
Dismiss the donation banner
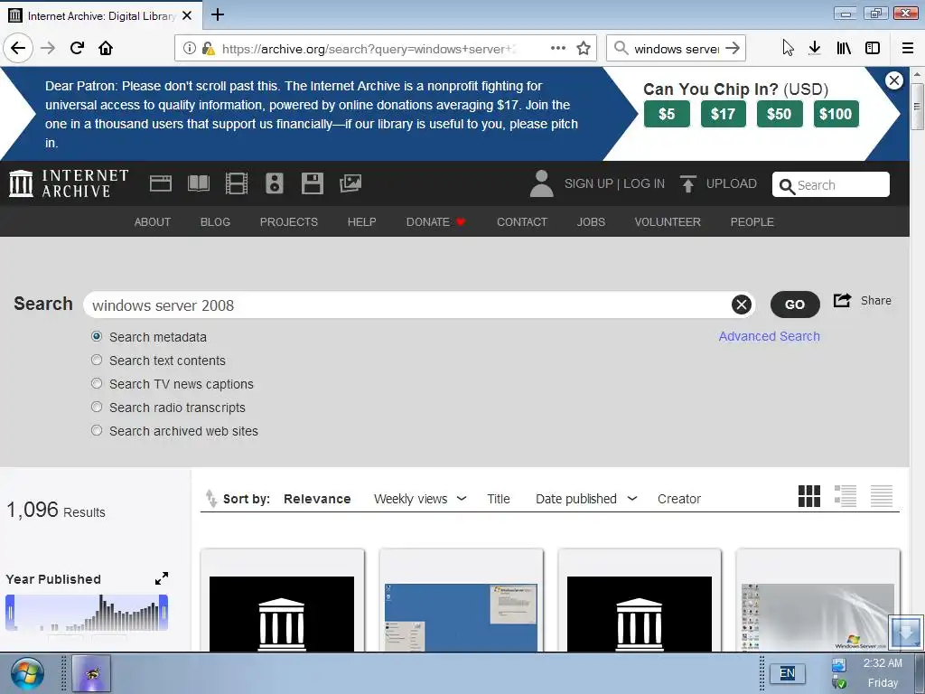pos(894,80)
